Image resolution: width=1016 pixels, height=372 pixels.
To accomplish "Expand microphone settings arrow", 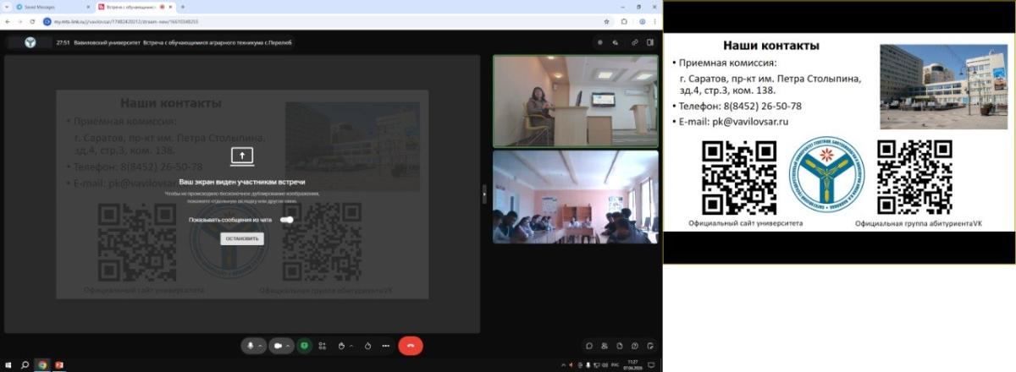I will click(261, 346).
